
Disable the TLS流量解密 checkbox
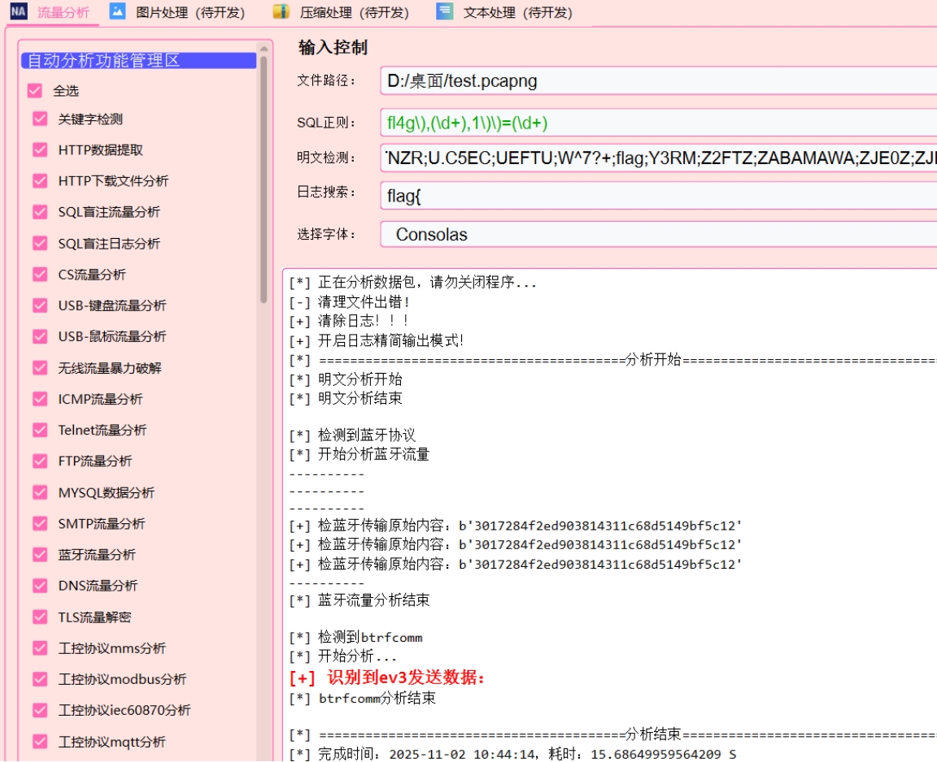tap(40, 617)
